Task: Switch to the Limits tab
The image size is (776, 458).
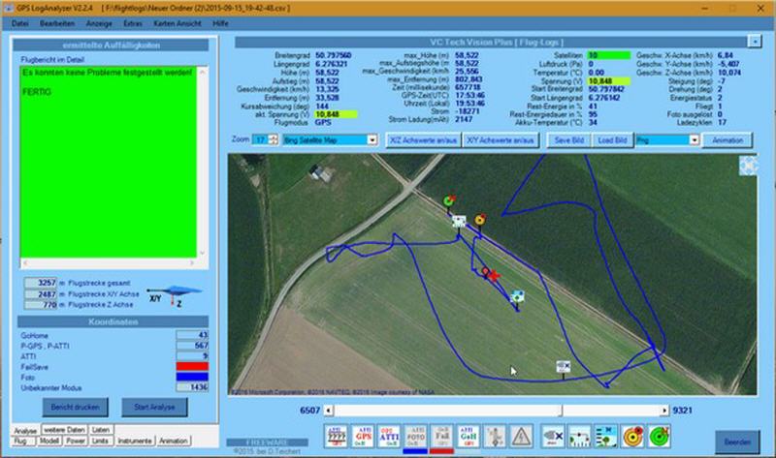Action: 100,441
